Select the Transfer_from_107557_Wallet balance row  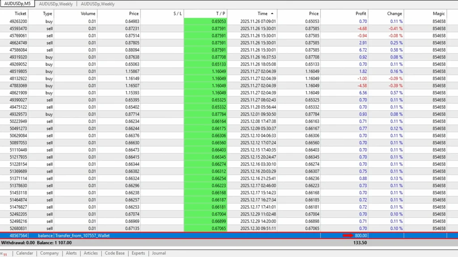(x=82, y=236)
